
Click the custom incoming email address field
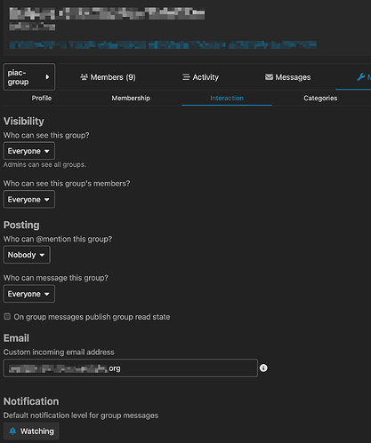click(131, 368)
